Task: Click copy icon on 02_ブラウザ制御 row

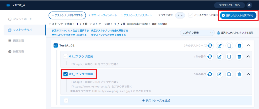Action: [229, 74]
